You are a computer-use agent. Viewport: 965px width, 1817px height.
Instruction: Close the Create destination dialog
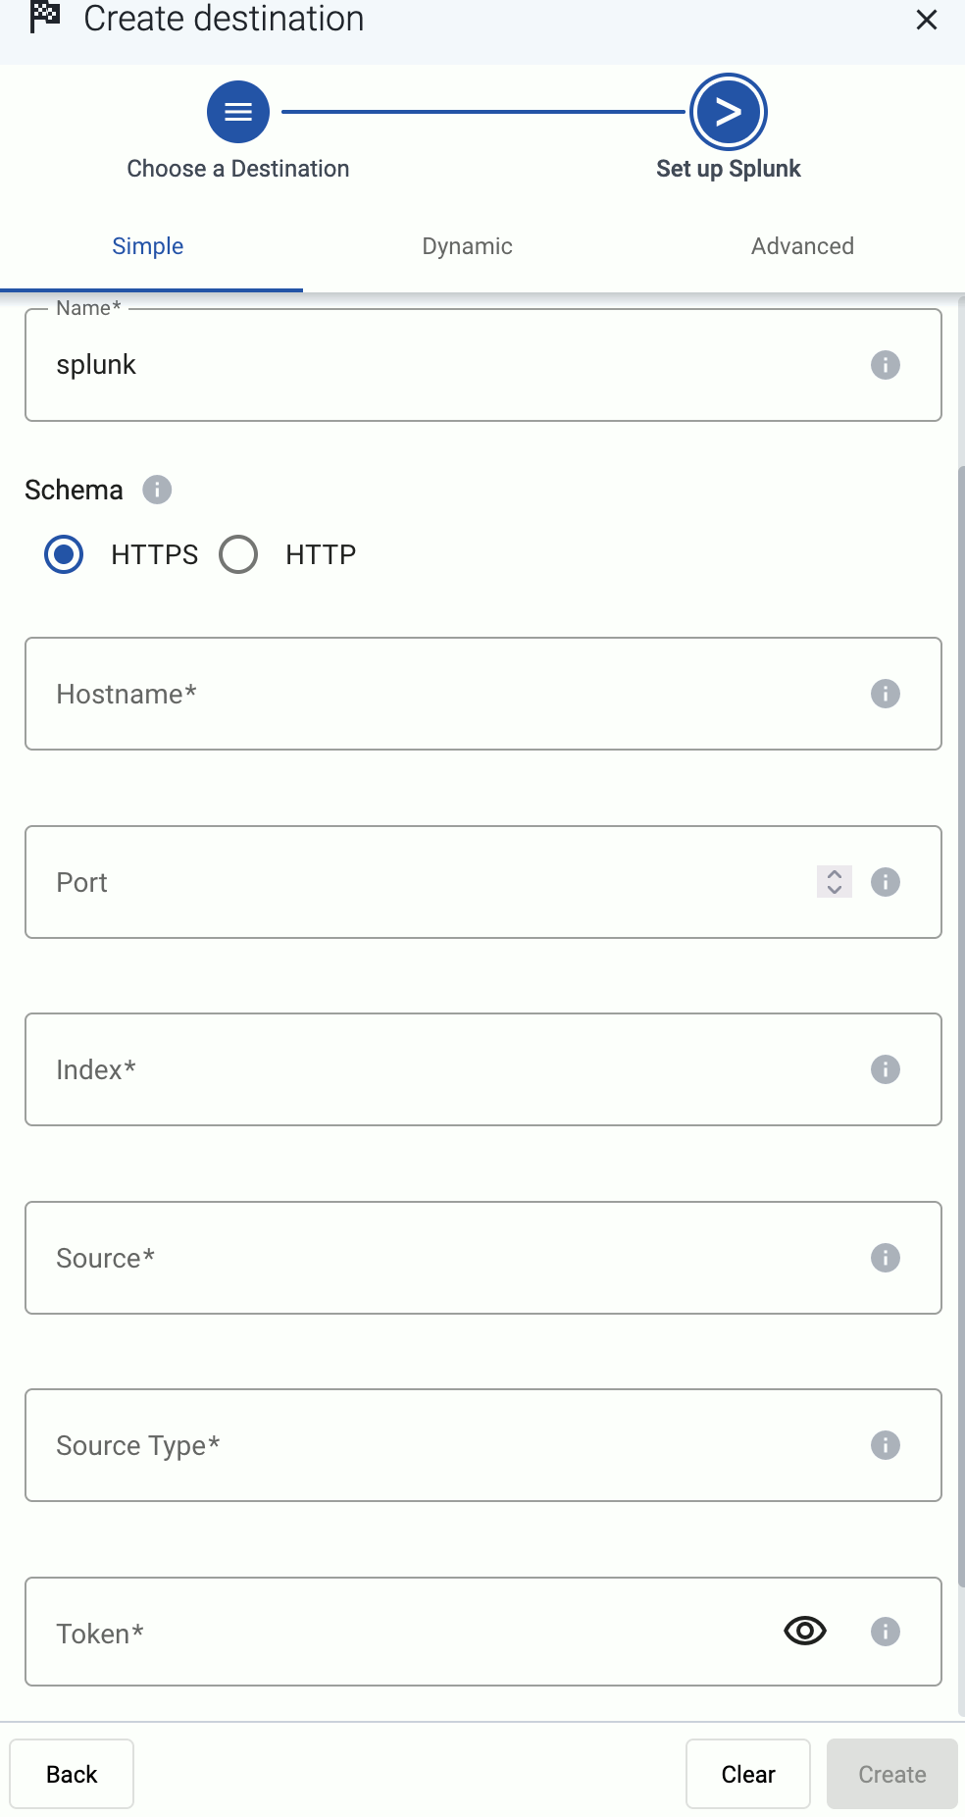(x=927, y=20)
